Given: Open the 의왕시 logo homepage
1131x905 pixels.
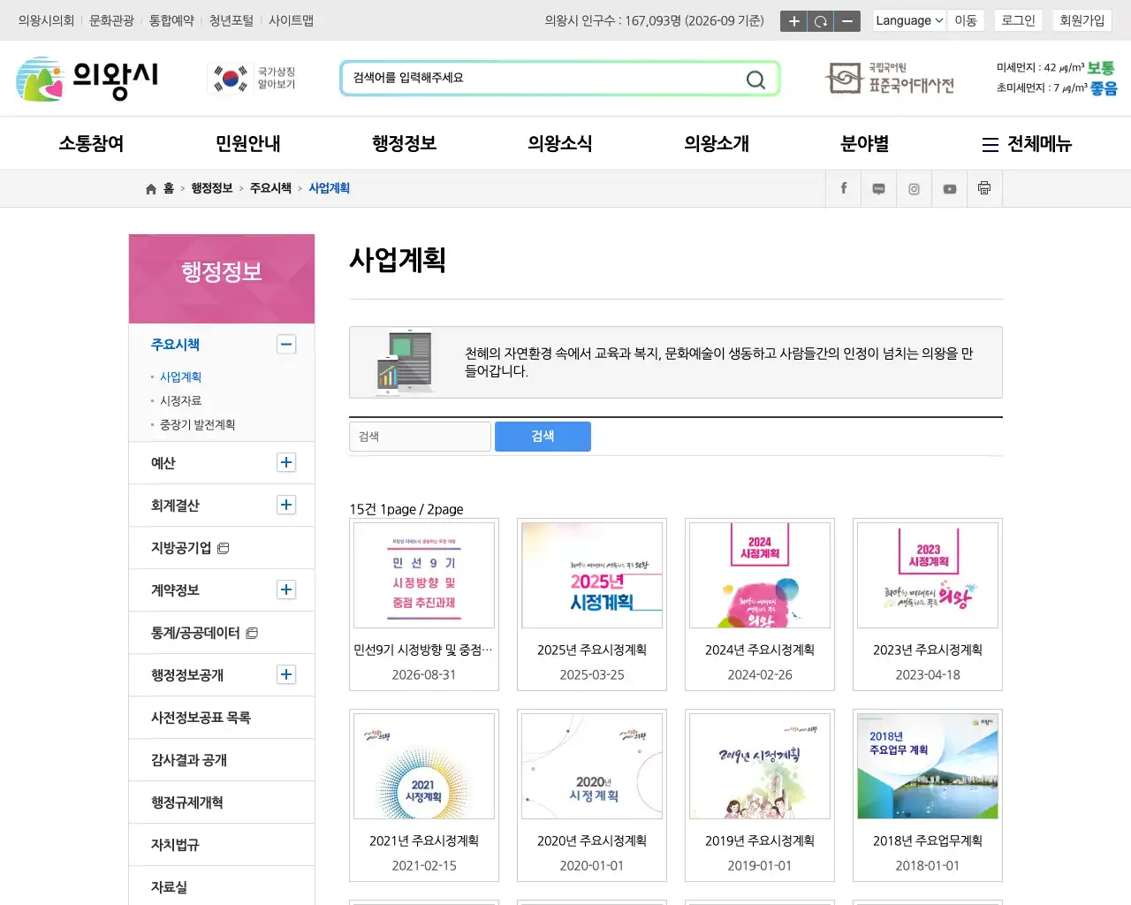Looking at the screenshot, I should click(x=87, y=79).
